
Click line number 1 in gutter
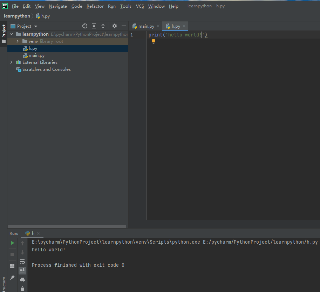(x=132, y=35)
